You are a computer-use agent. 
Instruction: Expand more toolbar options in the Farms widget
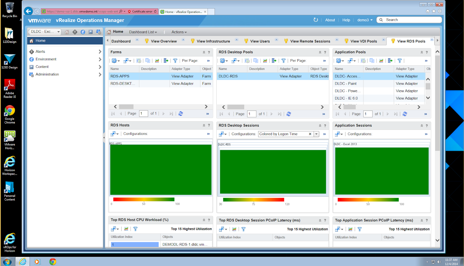(208, 61)
